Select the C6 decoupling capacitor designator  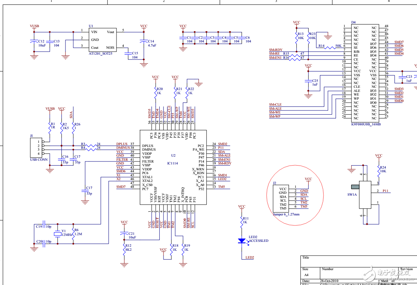point(248,38)
